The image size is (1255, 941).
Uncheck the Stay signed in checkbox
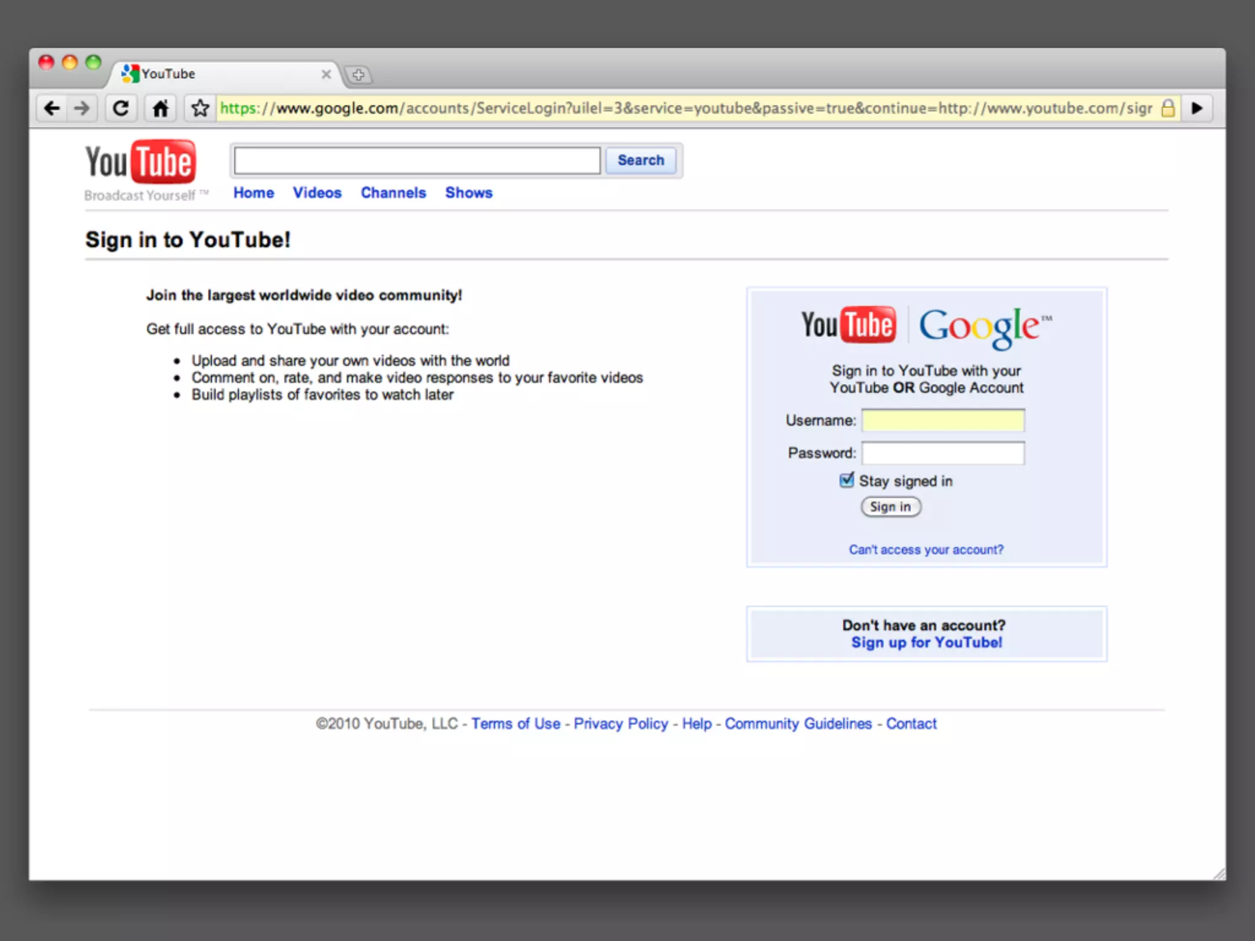coord(846,480)
